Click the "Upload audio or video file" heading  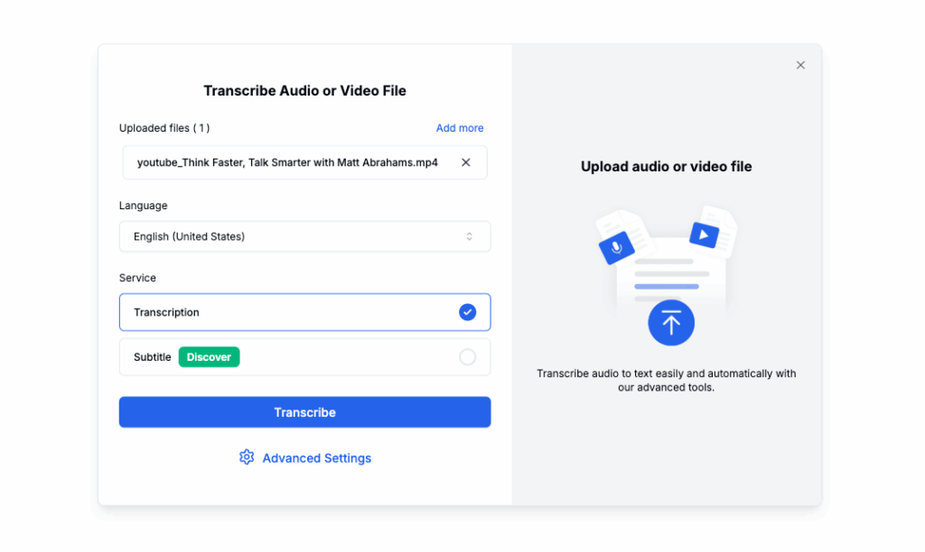666,167
